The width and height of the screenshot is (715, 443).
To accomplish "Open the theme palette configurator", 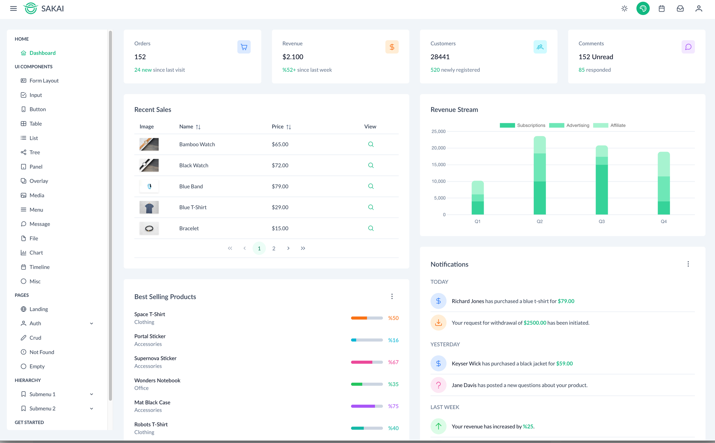I will [x=643, y=9].
